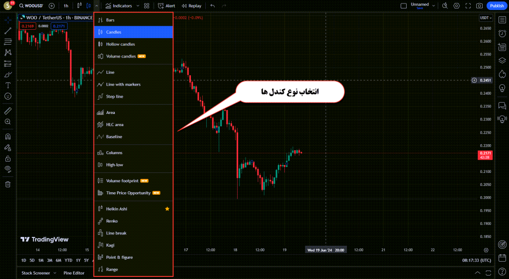Open the Pine Editor tab
Viewport: 509px width, 279px height.
point(74,273)
